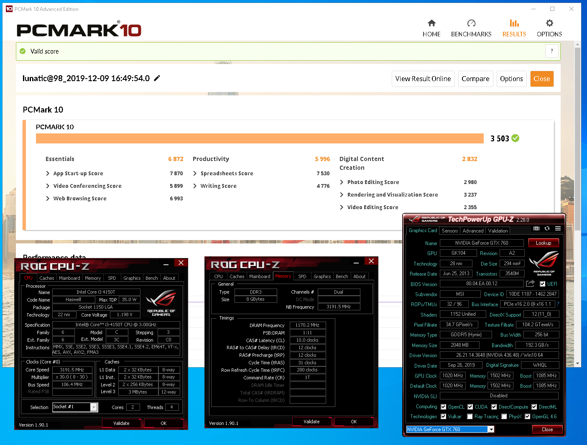Open GPU selection dropdown in GPU-Z

coord(491,429)
